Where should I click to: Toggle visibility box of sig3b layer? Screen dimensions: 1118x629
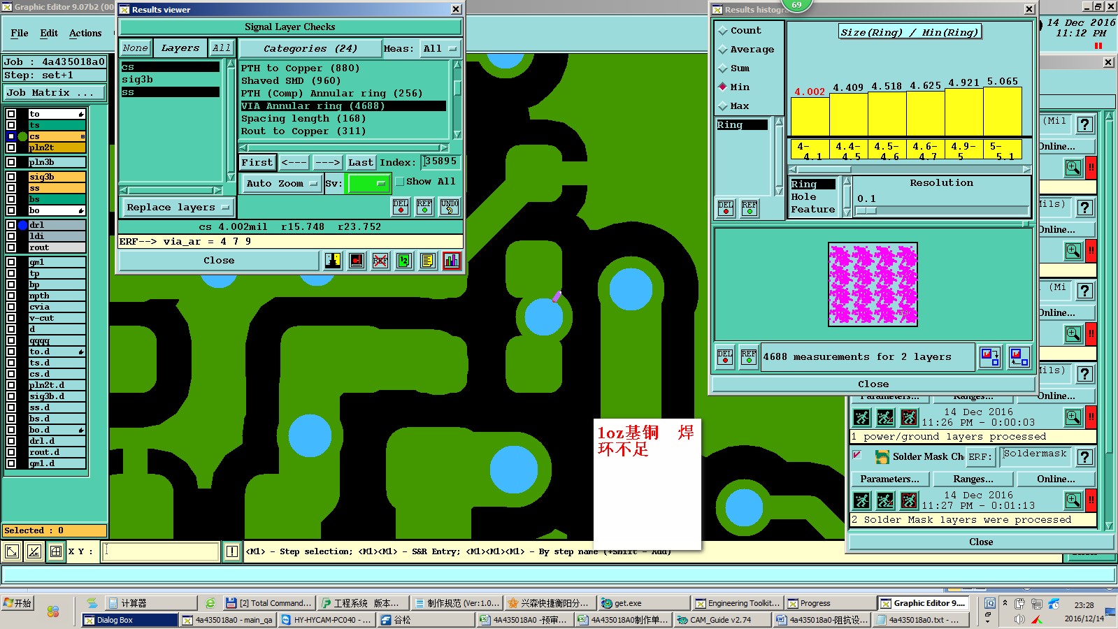[11, 177]
